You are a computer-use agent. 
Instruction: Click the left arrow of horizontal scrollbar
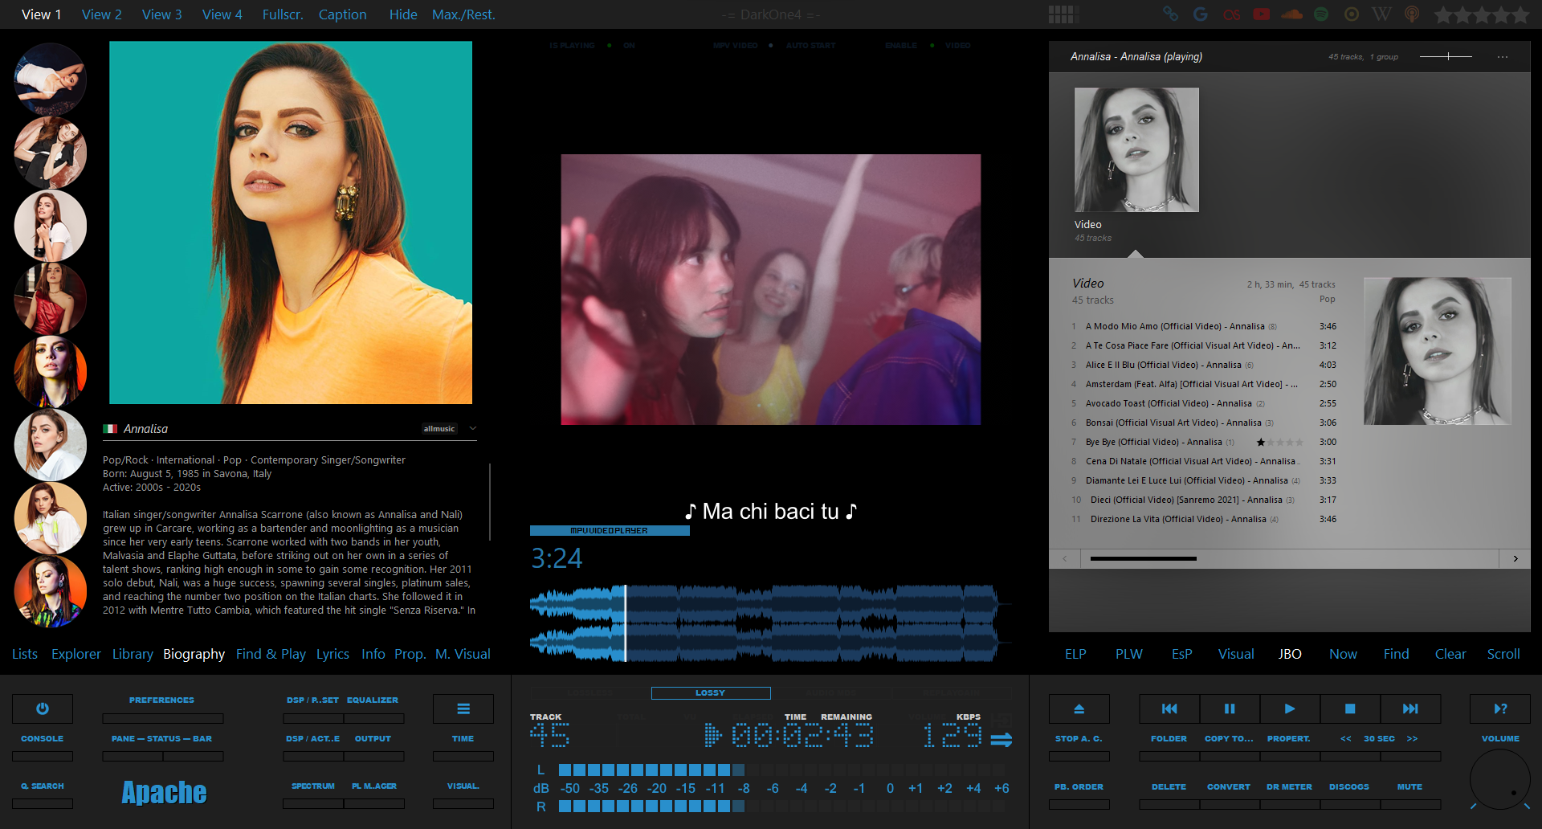(x=1065, y=559)
